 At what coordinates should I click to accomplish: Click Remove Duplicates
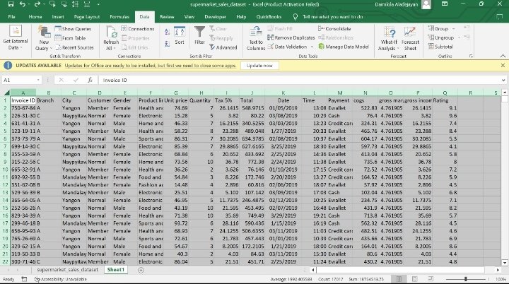[291, 37]
